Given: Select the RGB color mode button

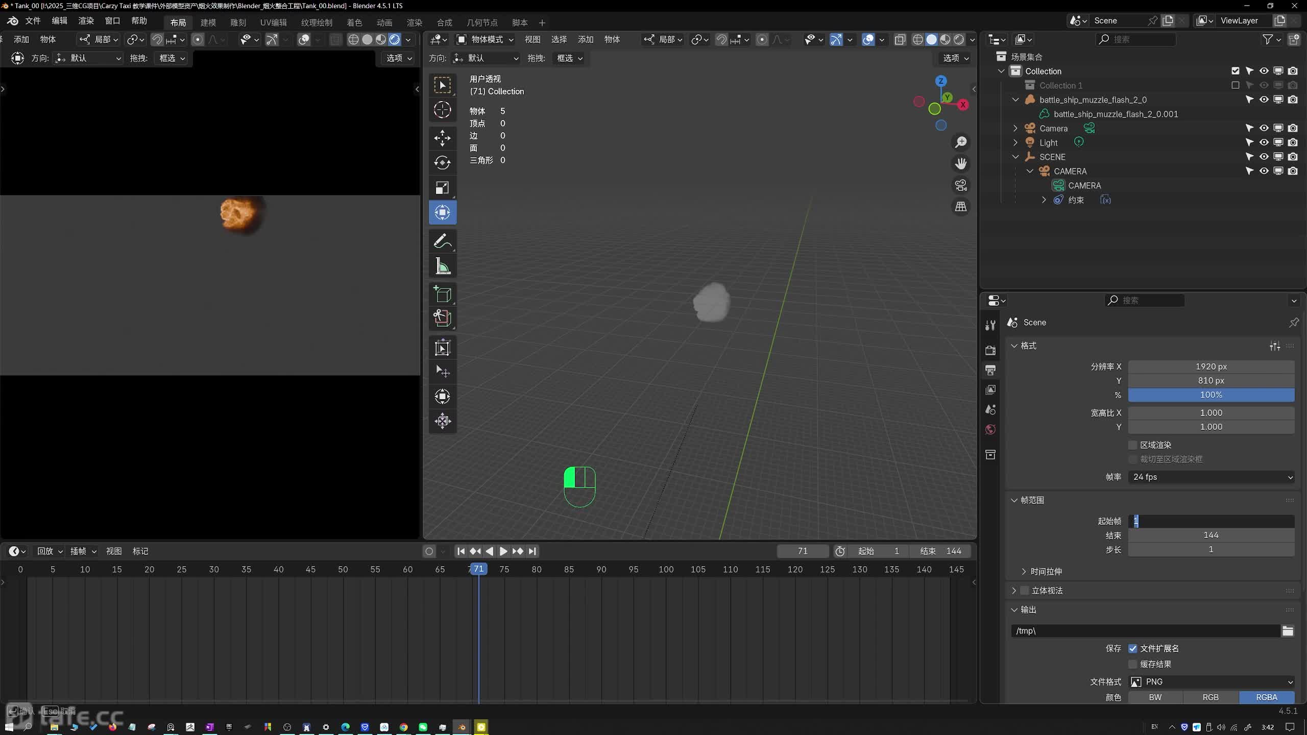Looking at the screenshot, I should 1211,698.
